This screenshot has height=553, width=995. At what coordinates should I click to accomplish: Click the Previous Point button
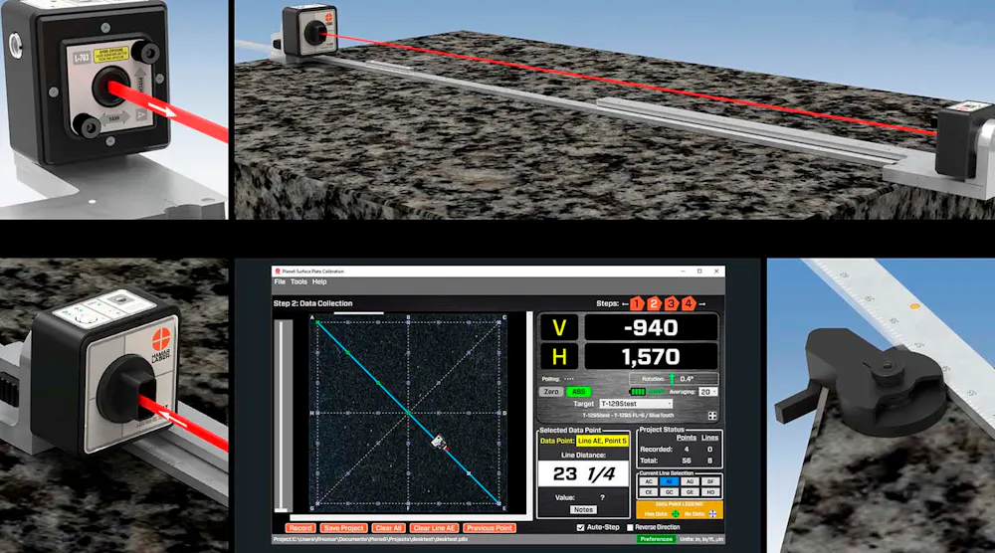(x=490, y=527)
